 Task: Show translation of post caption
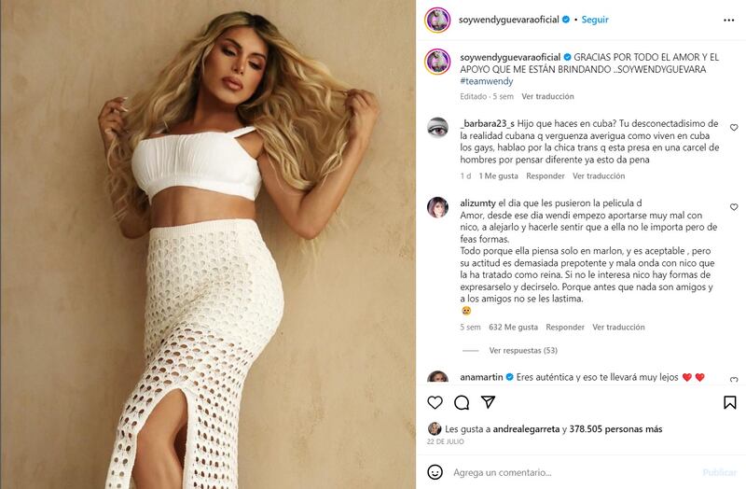547,96
